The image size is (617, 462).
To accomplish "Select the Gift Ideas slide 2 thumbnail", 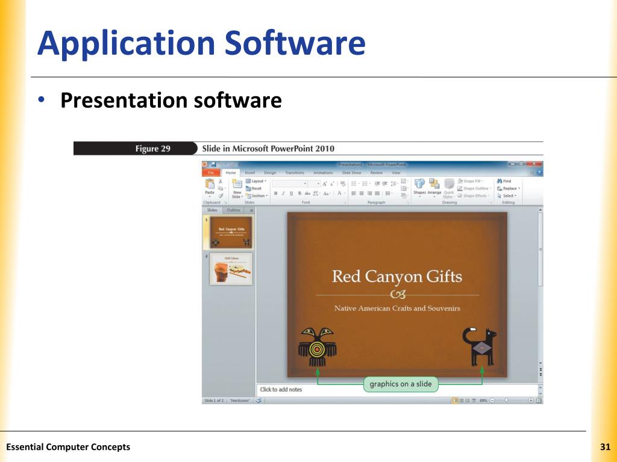I will click(231, 269).
